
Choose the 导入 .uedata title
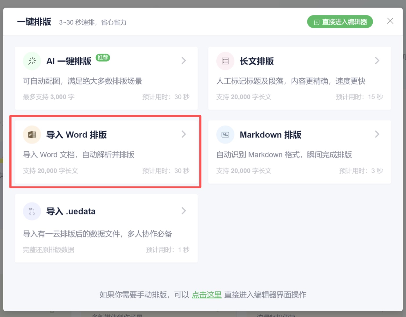tap(71, 211)
